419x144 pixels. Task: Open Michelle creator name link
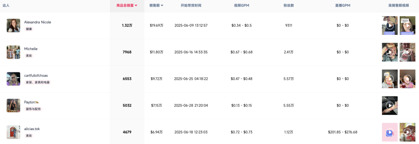[x=31, y=49]
